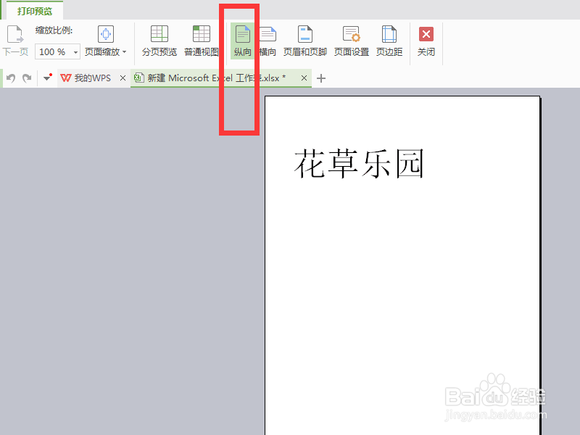Go to the next page with 下一页
Viewport: 580px width, 435px height.
tap(14, 40)
